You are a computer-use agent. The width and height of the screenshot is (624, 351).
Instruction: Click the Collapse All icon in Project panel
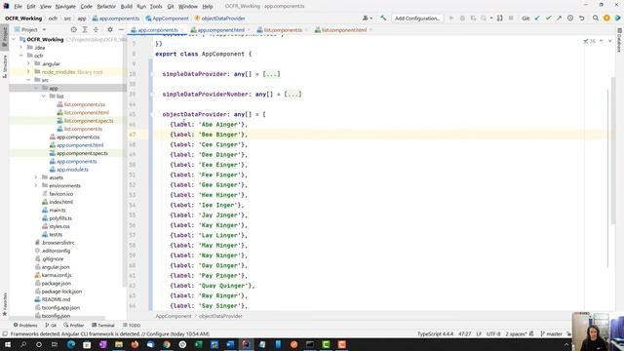(96, 29)
